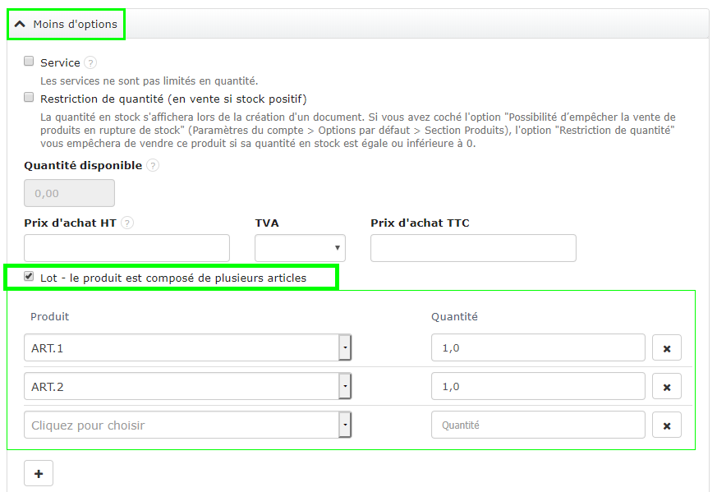Click the Prix d'achat TTC field
Viewport: 717px width, 492px height.
(x=473, y=247)
